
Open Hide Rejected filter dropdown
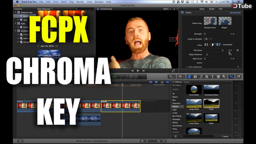pos(45,9)
